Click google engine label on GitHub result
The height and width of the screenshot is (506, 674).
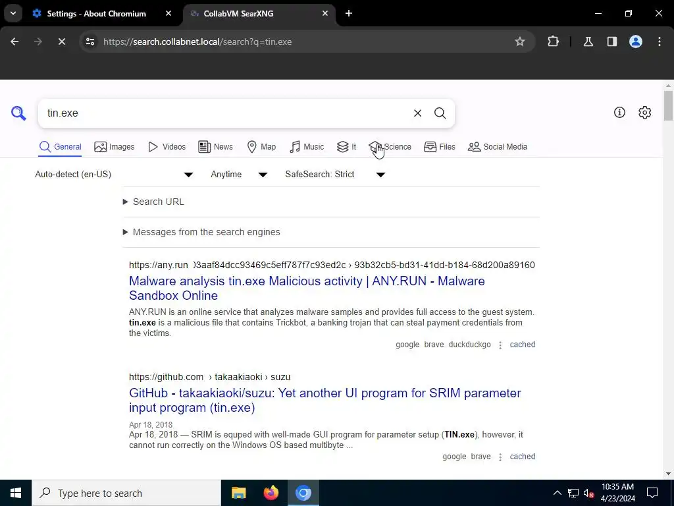tap(454, 457)
